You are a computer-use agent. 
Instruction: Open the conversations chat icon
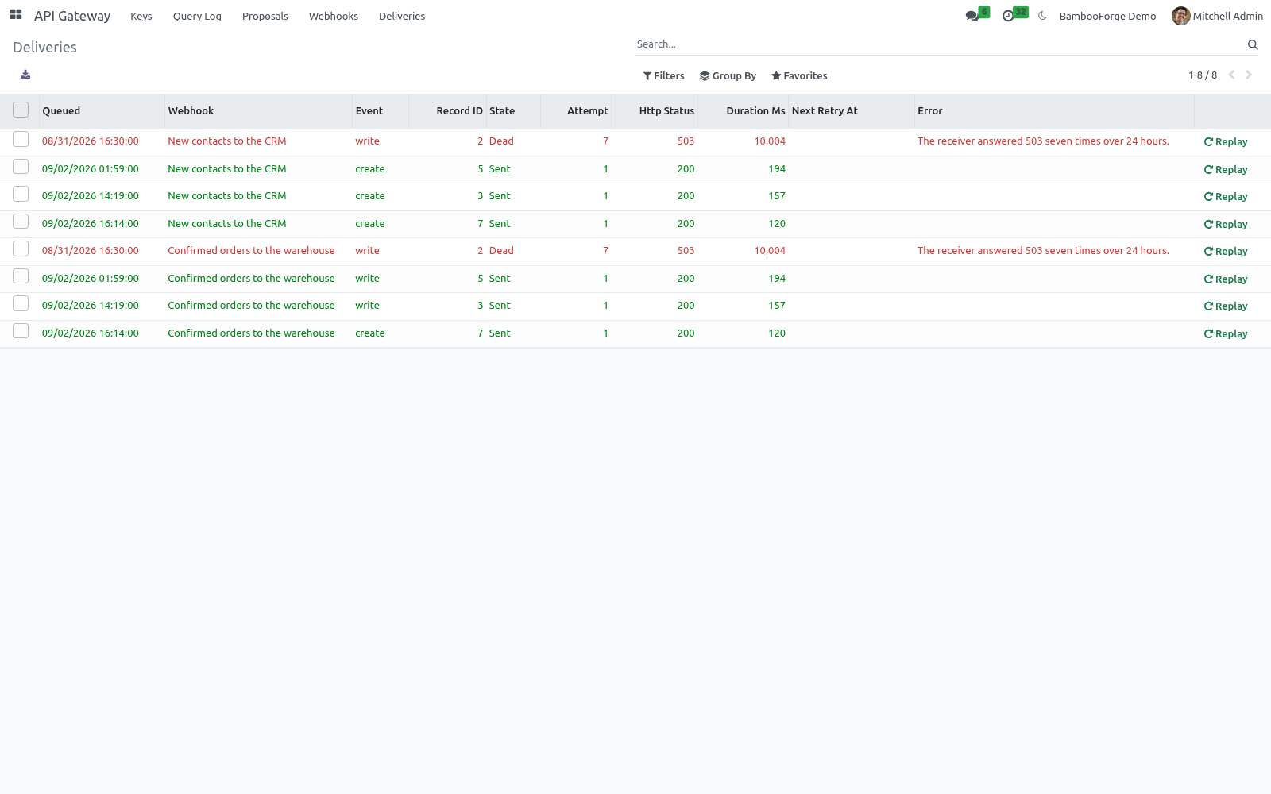point(972,16)
